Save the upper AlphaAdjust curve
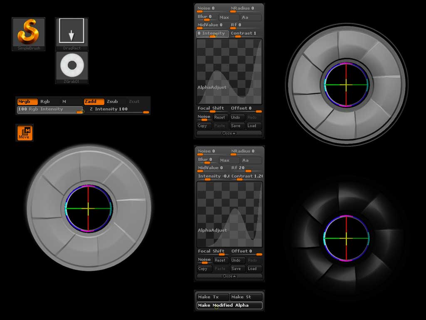 pos(236,126)
